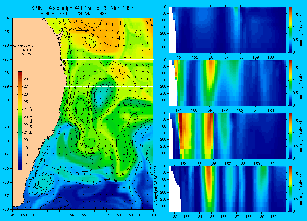Click the lat=-29 speed section panel
The width and height of the screenshot is (307, 221).
227,83
